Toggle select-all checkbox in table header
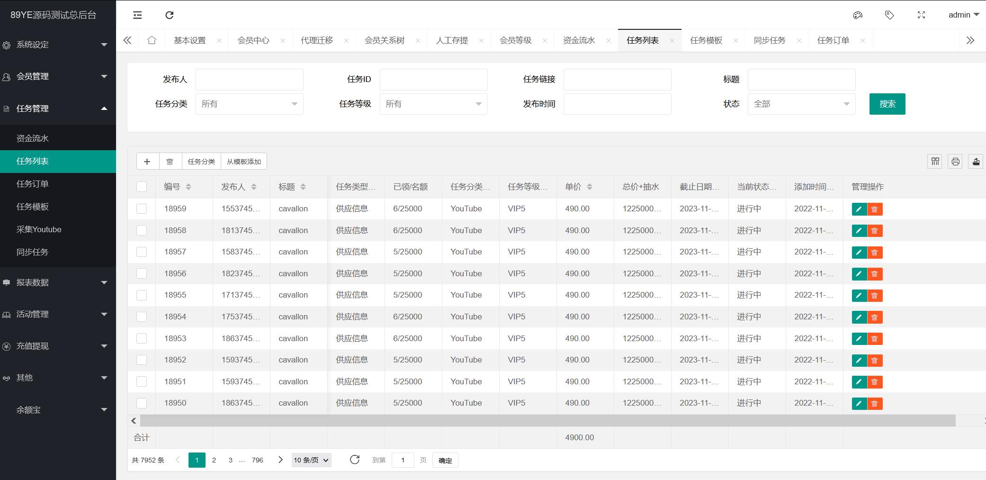The height and width of the screenshot is (480, 986). [x=142, y=187]
